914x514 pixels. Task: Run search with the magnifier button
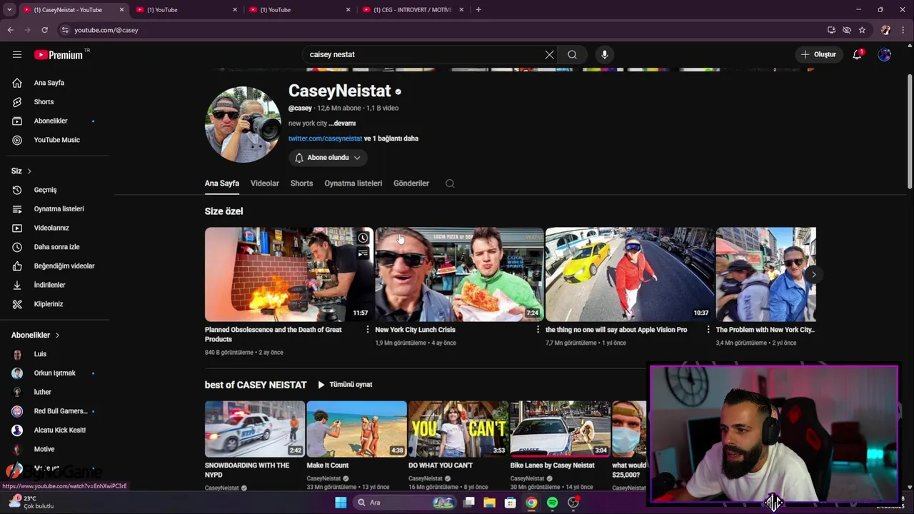[572, 54]
